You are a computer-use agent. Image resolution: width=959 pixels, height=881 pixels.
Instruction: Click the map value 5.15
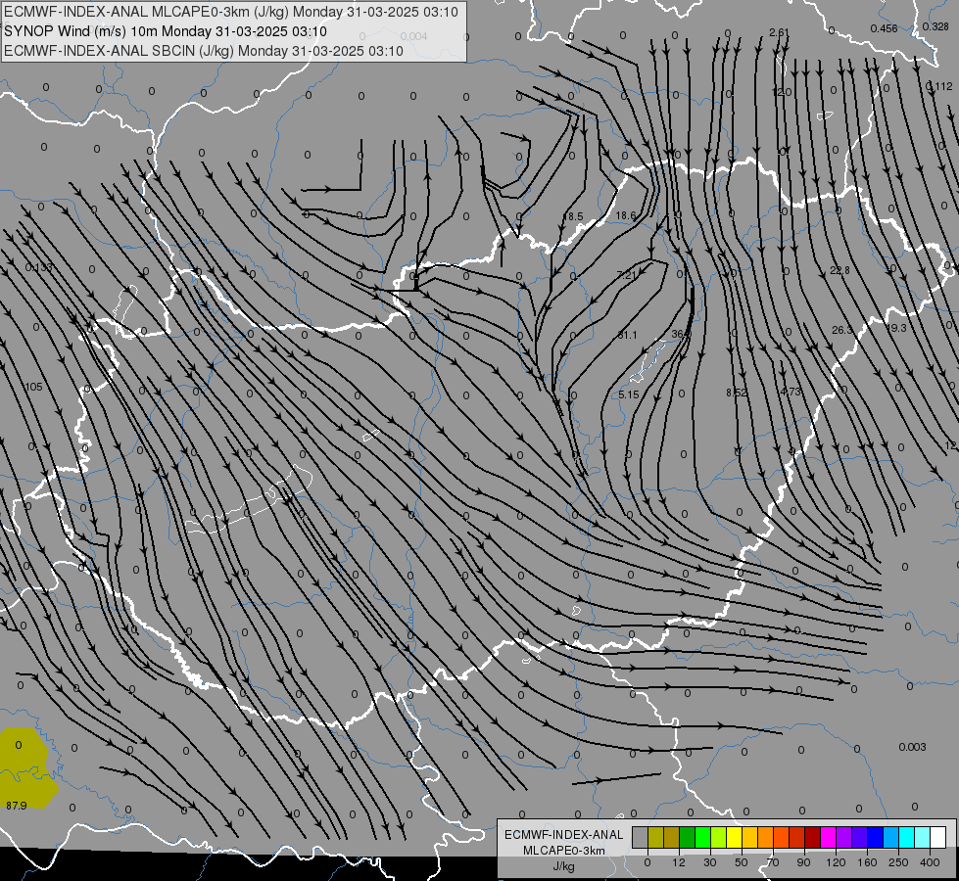[628, 394]
